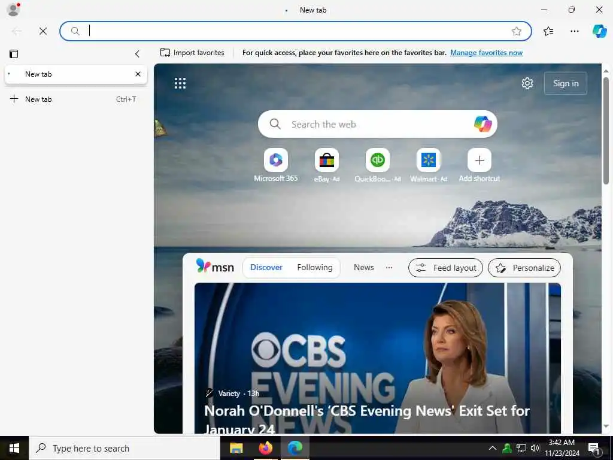Click the Edge taskbar icon
Screen dimensions: 613x460
(295, 448)
